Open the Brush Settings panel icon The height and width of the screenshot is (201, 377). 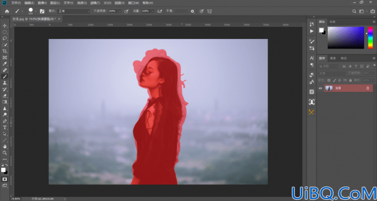pos(312,41)
